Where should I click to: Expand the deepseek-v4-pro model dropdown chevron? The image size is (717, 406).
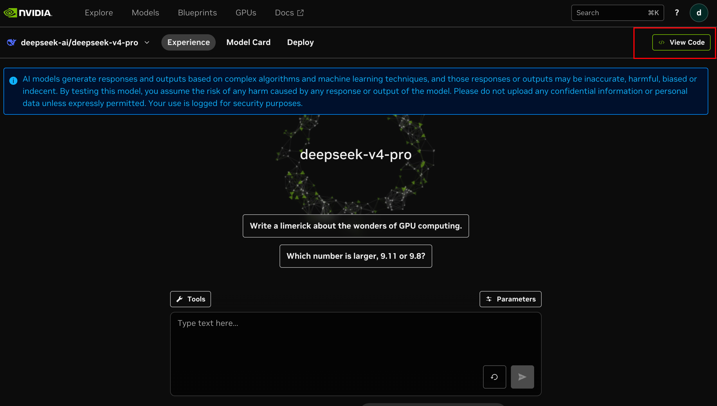pyautogui.click(x=147, y=42)
